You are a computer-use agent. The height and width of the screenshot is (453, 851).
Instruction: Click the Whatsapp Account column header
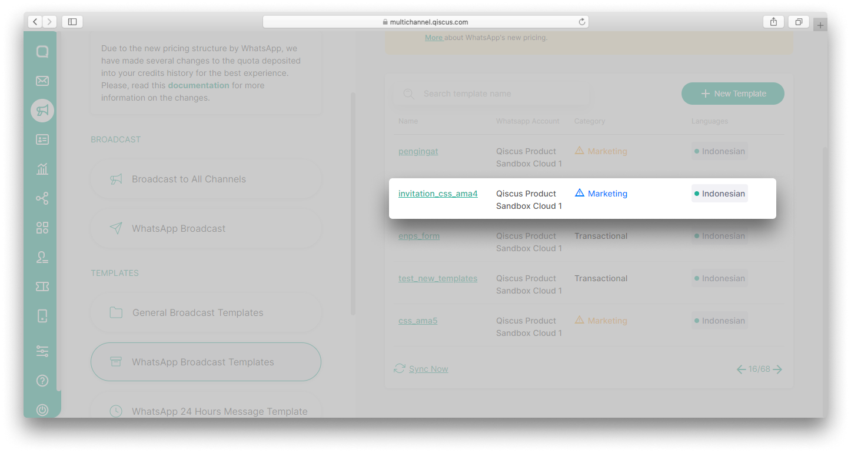(x=528, y=121)
